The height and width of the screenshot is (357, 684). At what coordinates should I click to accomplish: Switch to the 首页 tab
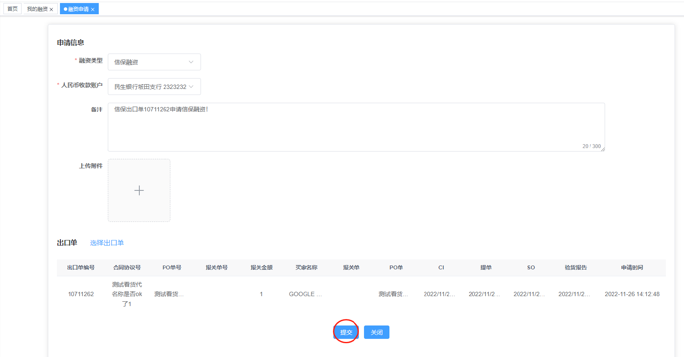pyautogui.click(x=13, y=9)
